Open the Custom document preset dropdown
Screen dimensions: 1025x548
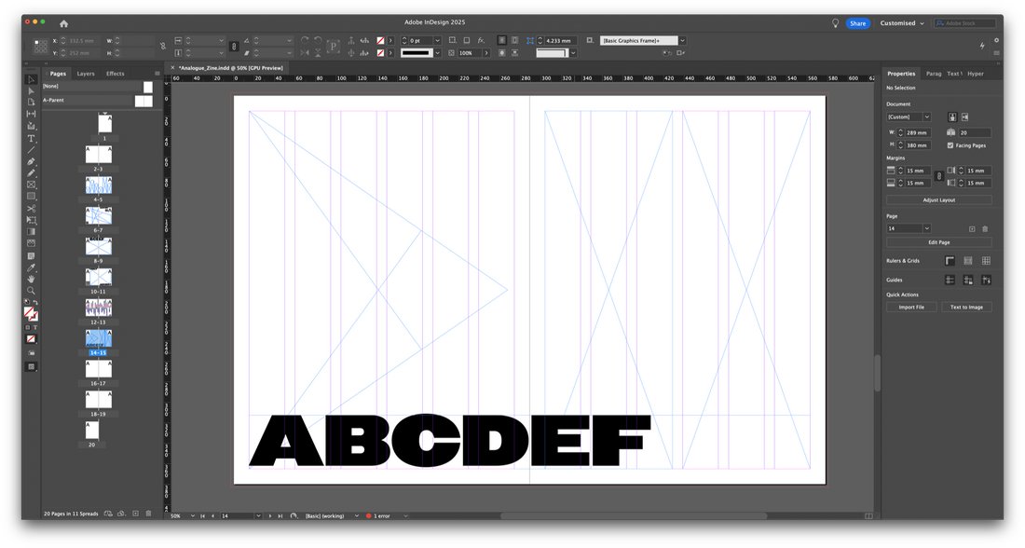point(909,117)
